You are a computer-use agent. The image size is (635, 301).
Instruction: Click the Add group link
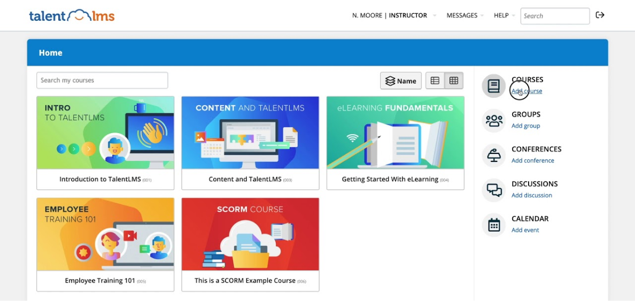(525, 126)
